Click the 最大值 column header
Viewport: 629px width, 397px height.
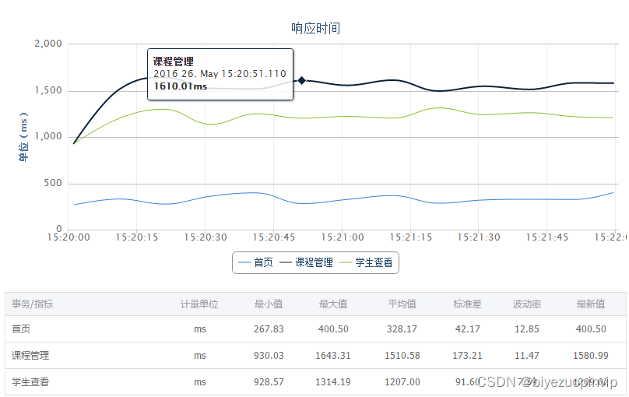333,304
